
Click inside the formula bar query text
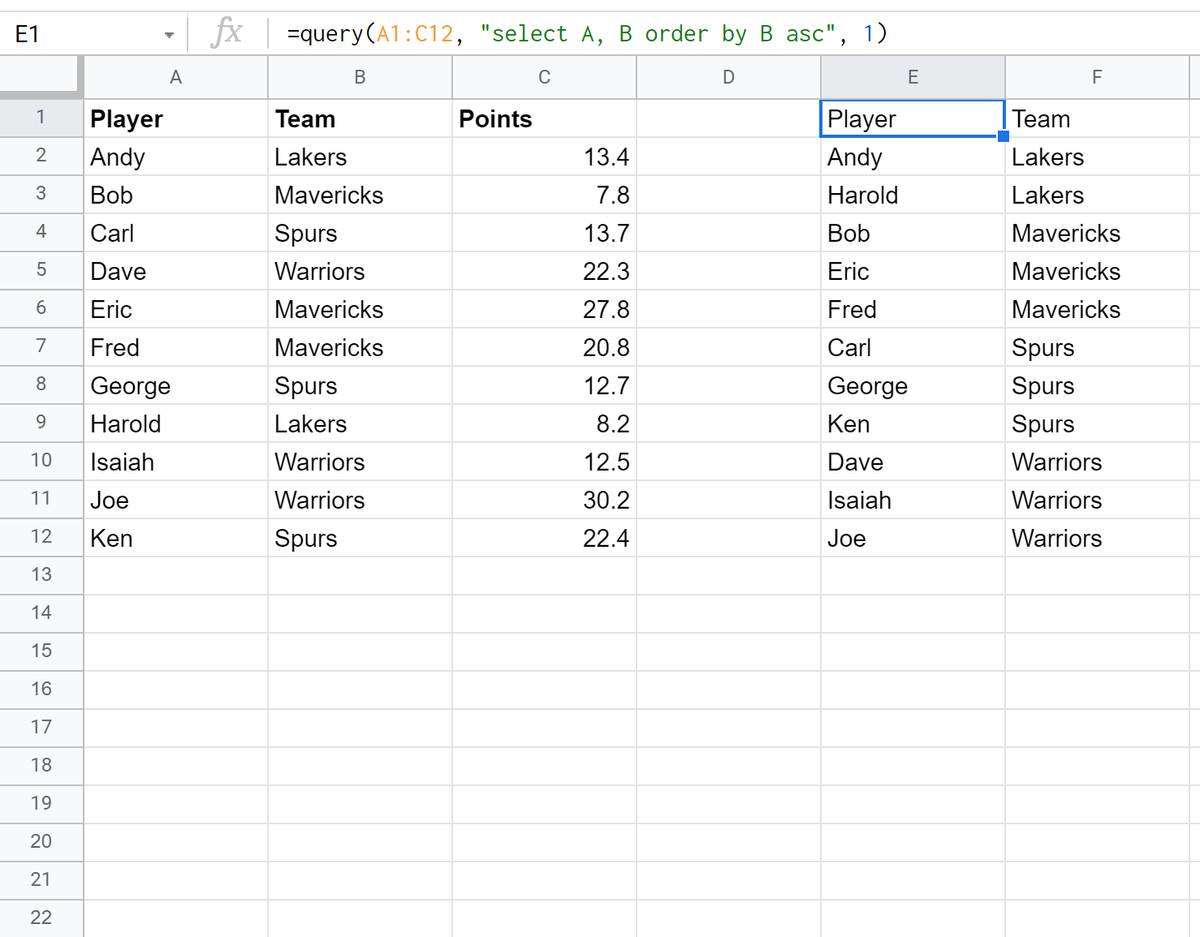[586, 34]
